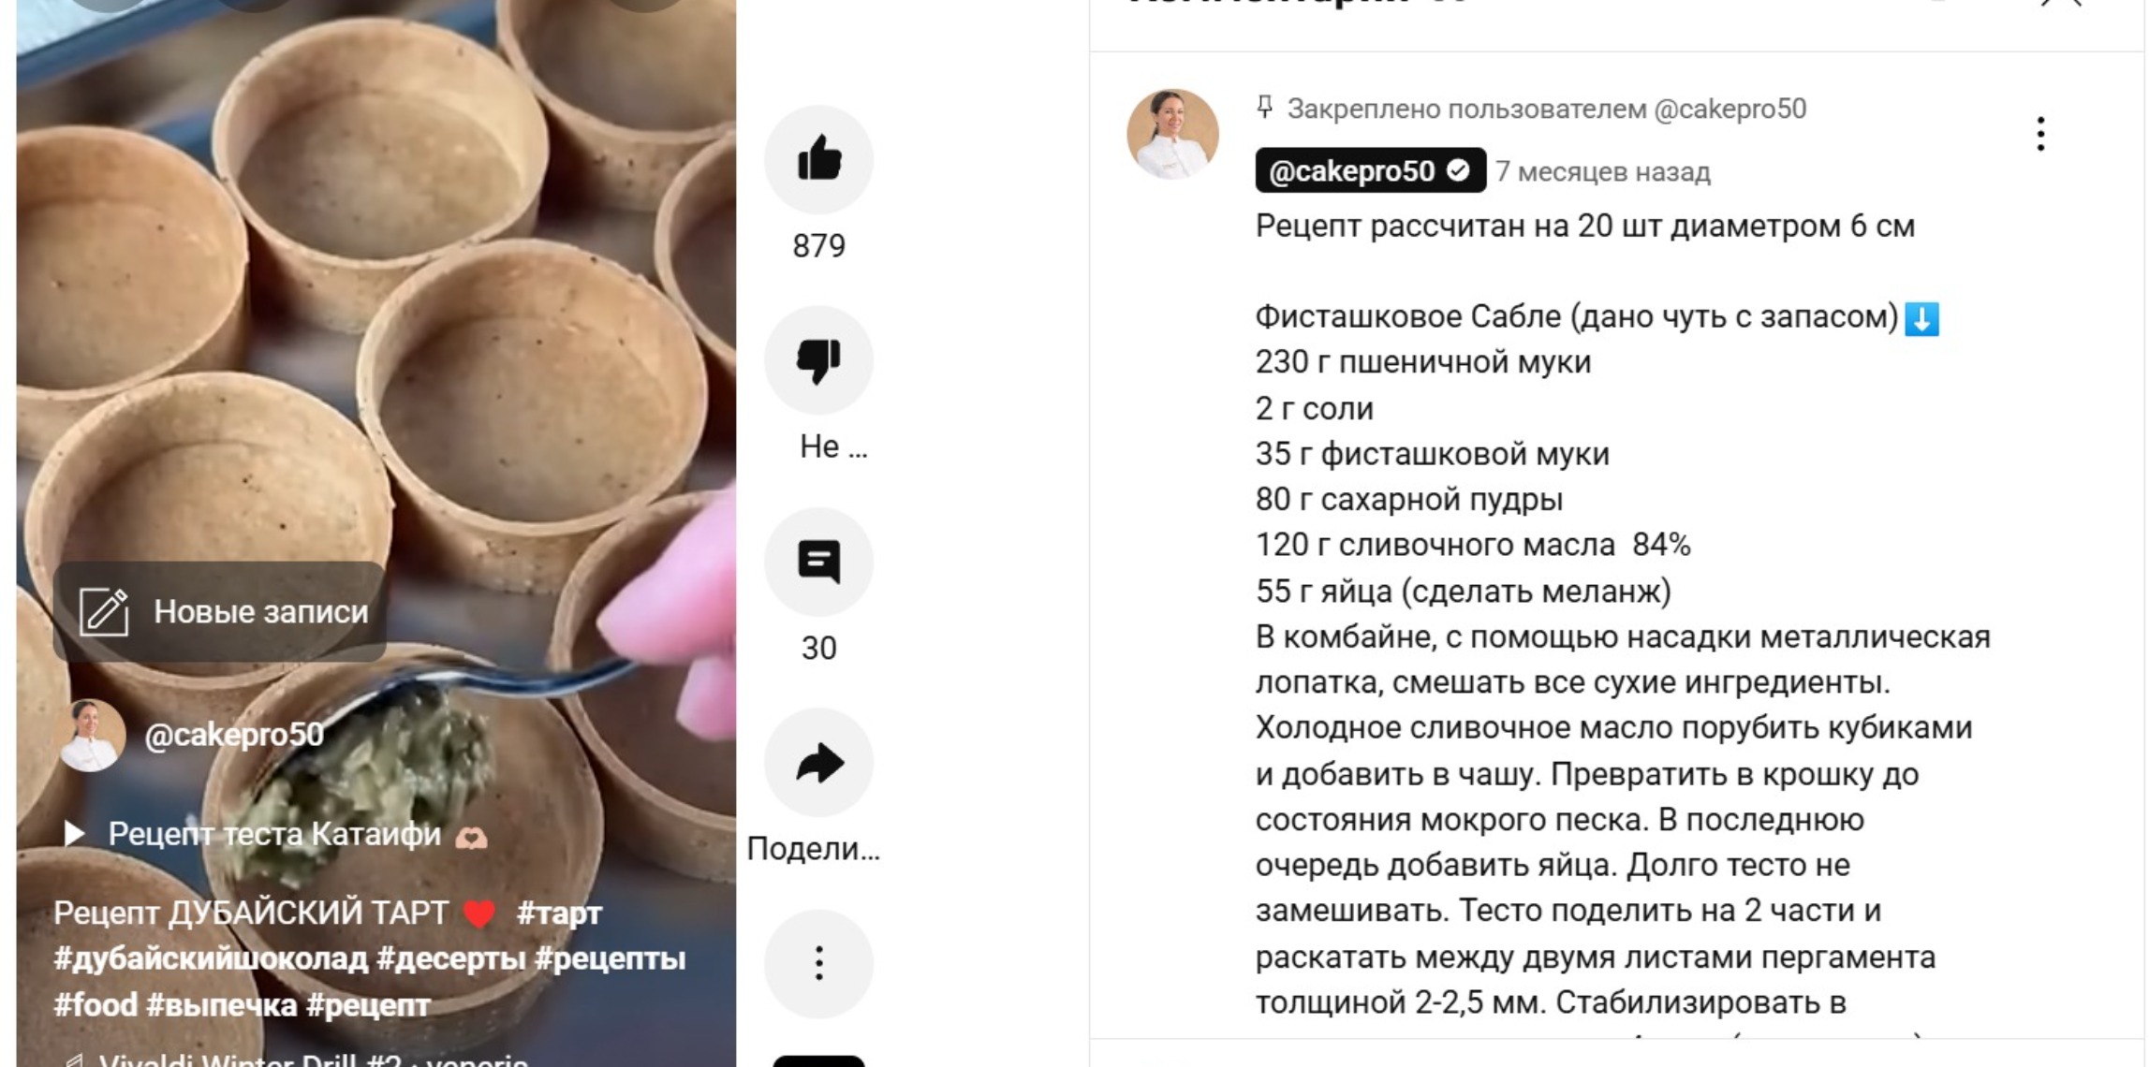Open commenter avatar in pinned comment
2149x1067 pixels.
click(1172, 135)
